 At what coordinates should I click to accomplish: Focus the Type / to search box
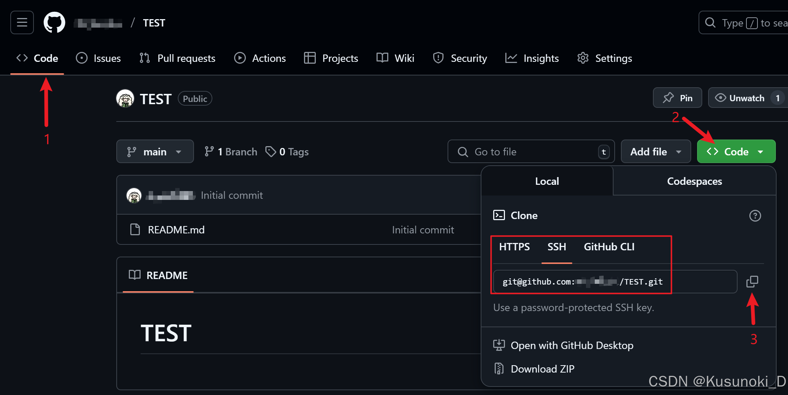pyautogui.click(x=743, y=23)
